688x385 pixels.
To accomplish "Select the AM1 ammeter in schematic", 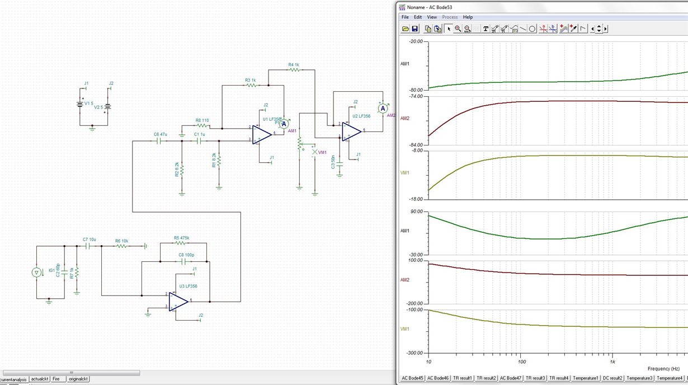I will coord(284,124).
